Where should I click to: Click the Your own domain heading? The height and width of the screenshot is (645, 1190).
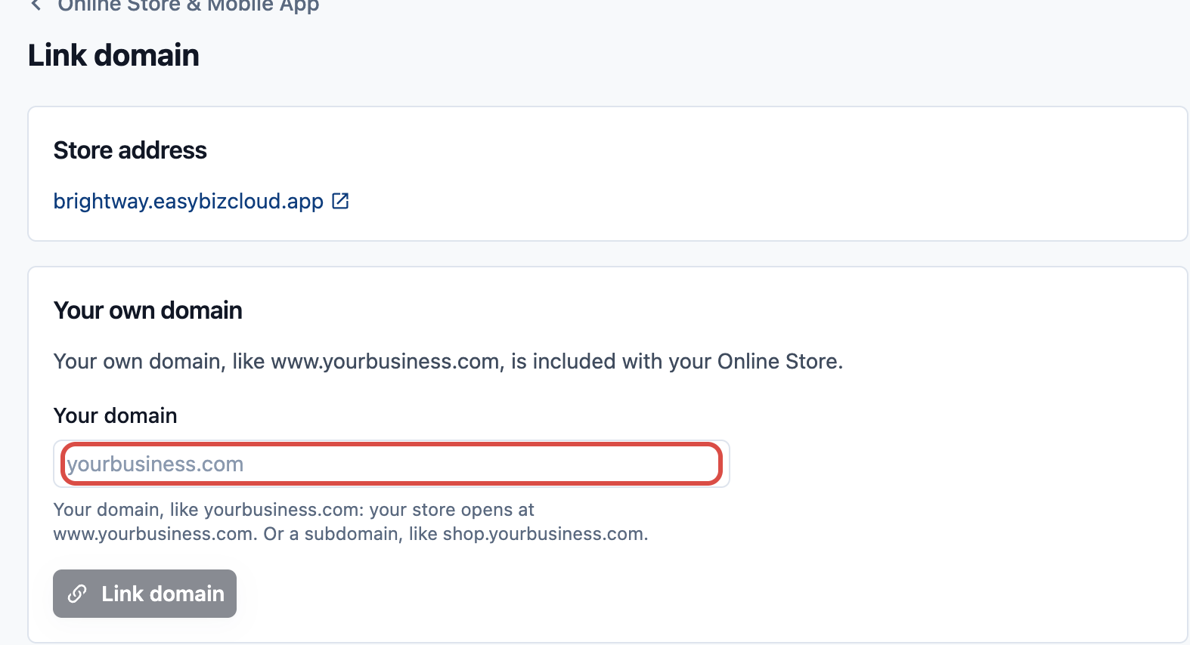(x=148, y=310)
